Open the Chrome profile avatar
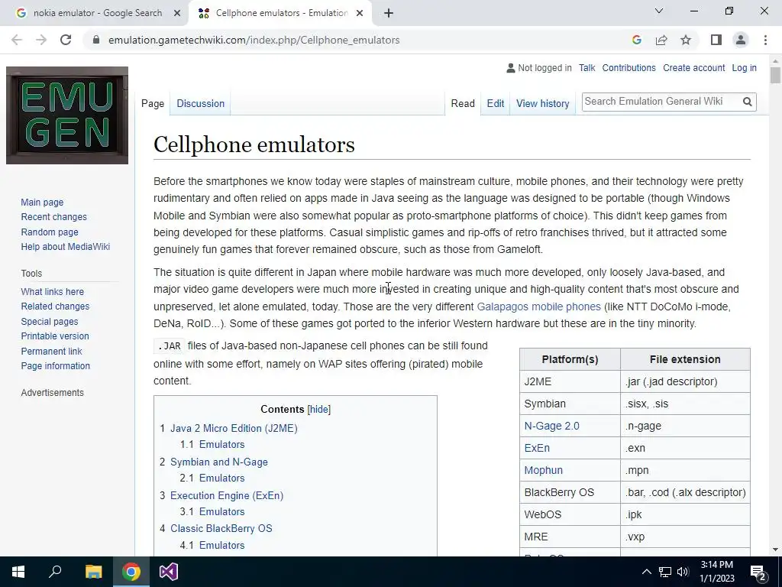The height and width of the screenshot is (587, 782). 741,40
